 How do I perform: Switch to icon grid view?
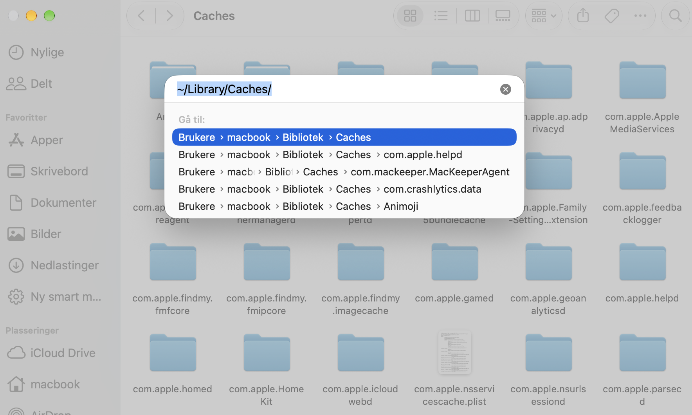[x=410, y=16]
